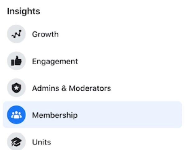Image resolution: width=186 pixels, height=150 pixels.
Task: Click the blue Membership people icon
Action: [16, 115]
